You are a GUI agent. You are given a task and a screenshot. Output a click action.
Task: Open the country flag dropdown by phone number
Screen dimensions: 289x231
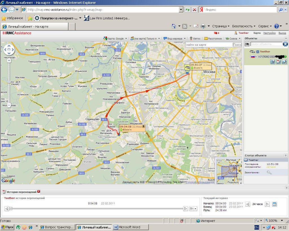click(253, 57)
